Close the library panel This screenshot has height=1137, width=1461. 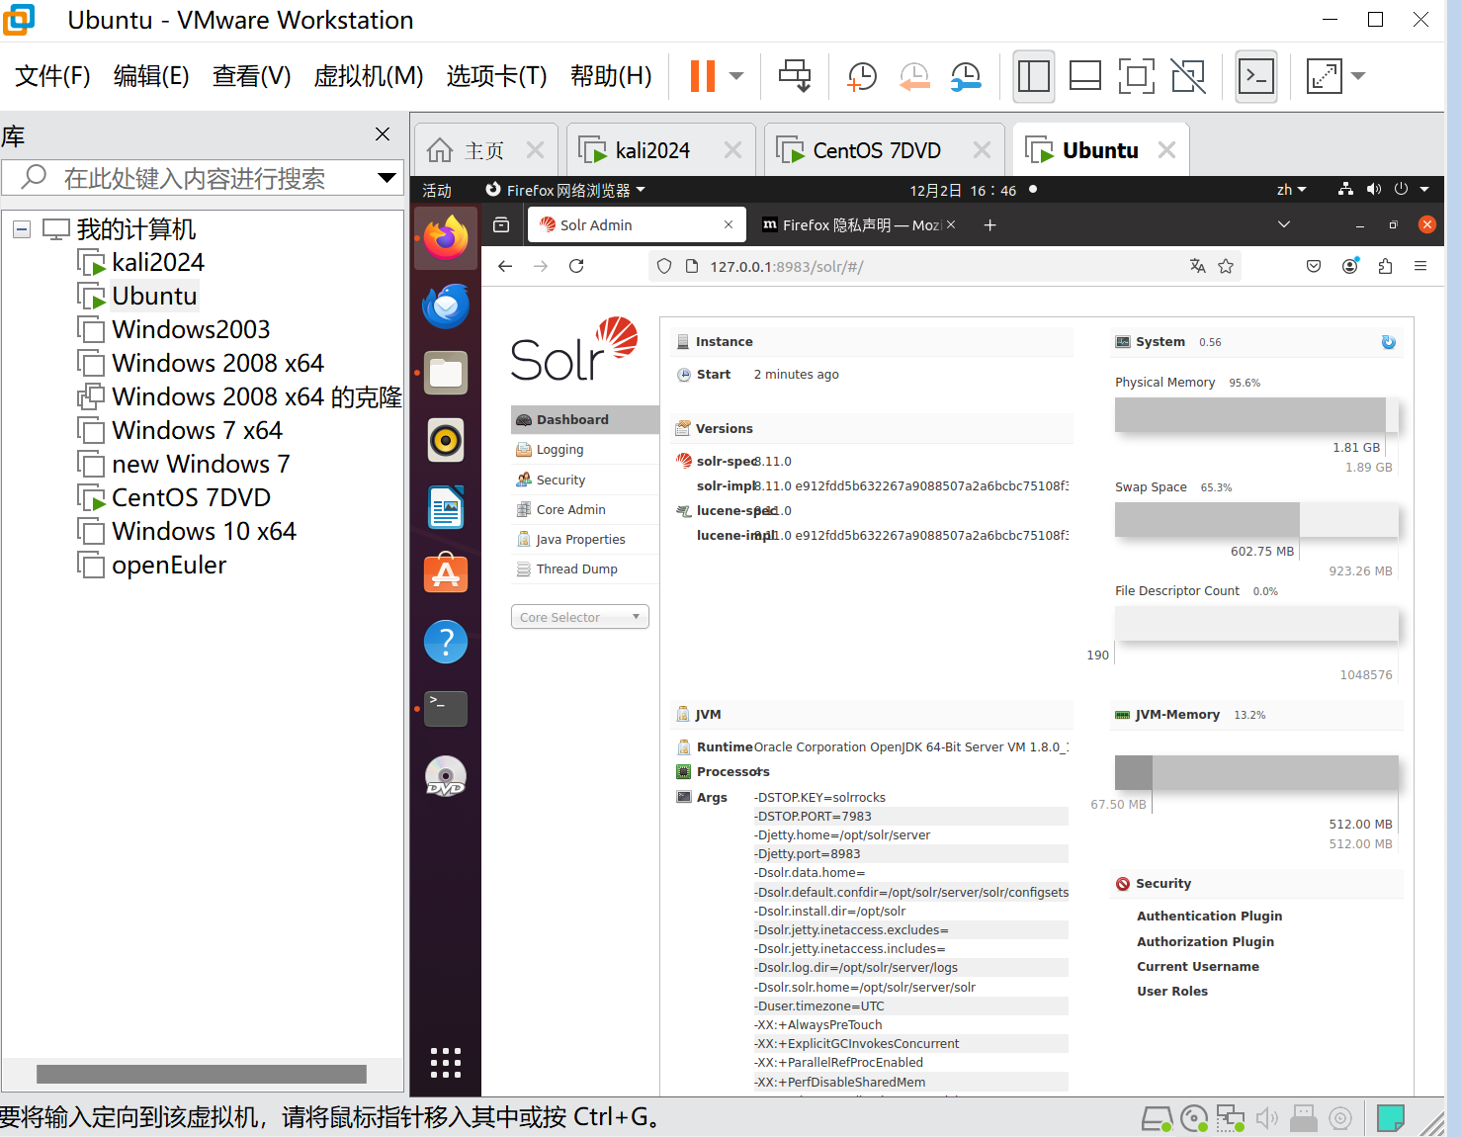383,133
